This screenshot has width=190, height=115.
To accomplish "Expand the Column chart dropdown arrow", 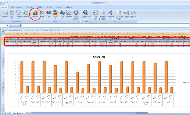I will [x=35, y=19].
